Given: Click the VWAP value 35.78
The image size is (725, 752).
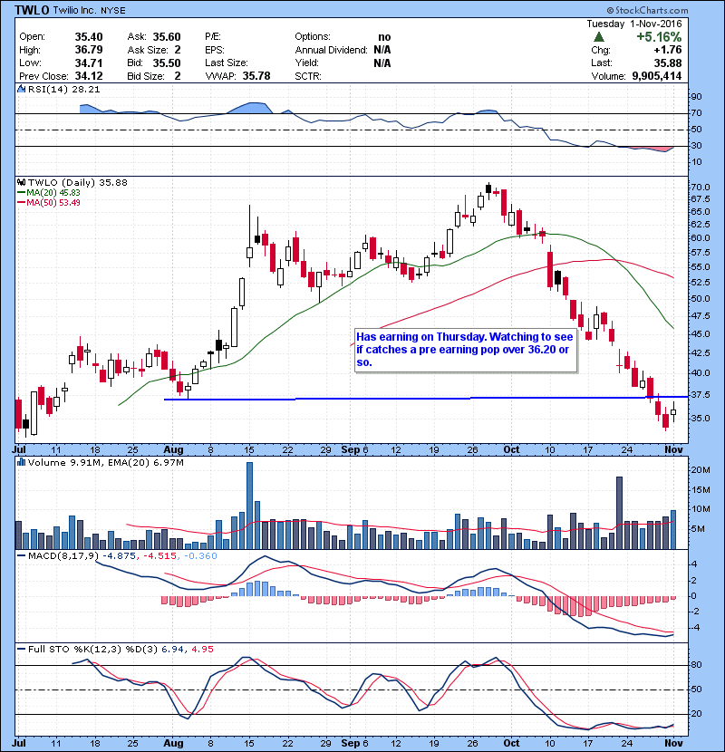Looking at the screenshot, I should (256, 76).
